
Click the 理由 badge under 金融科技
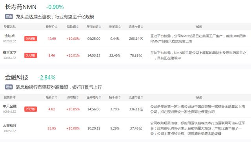click(9, 87)
